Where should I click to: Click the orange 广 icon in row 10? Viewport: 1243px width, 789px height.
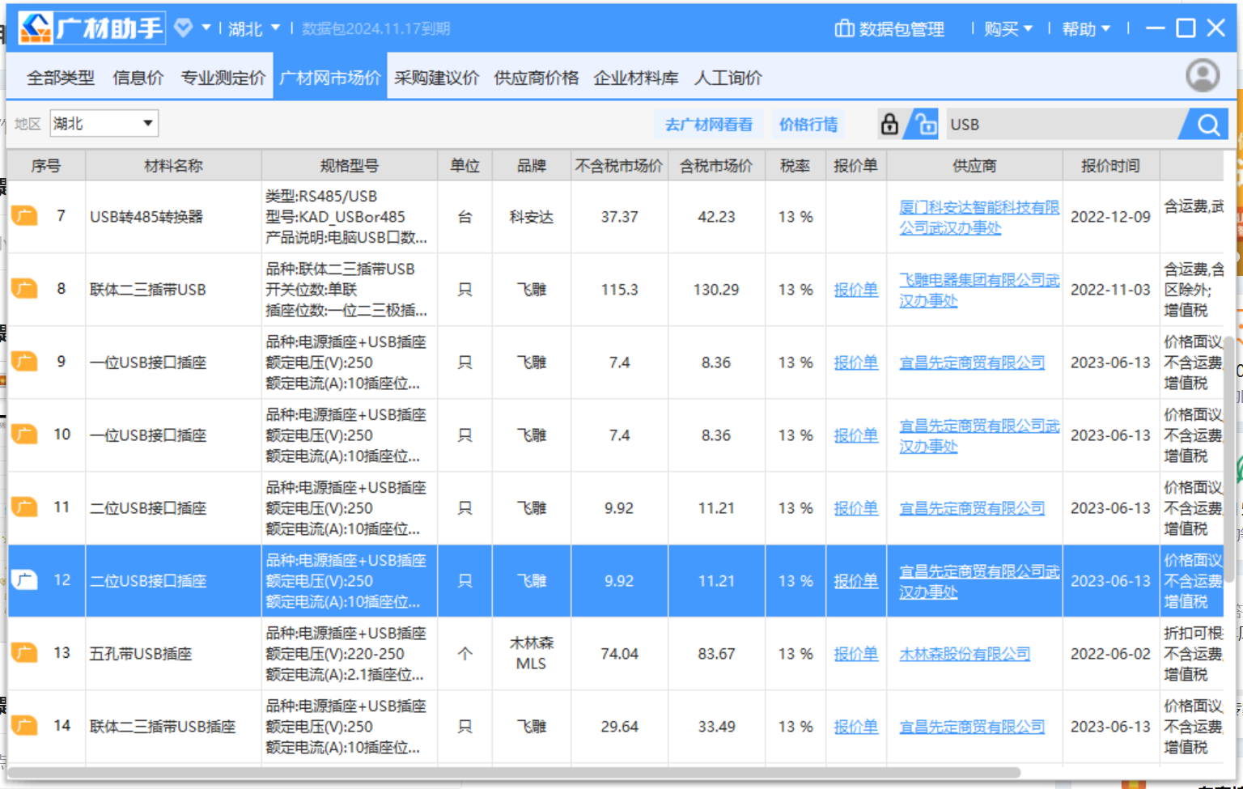point(24,435)
